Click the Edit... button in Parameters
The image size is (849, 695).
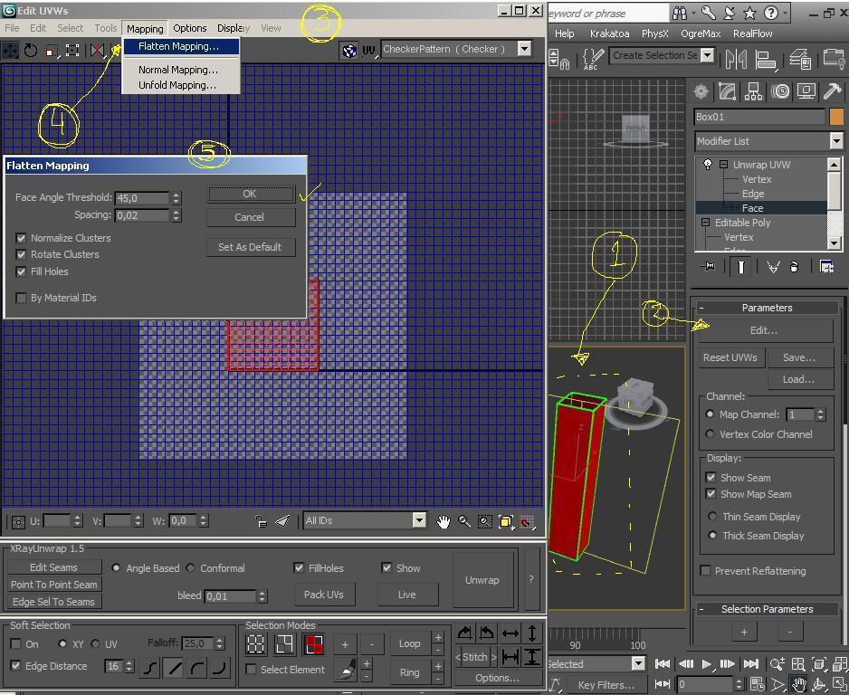pyautogui.click(x=765, y=330)
